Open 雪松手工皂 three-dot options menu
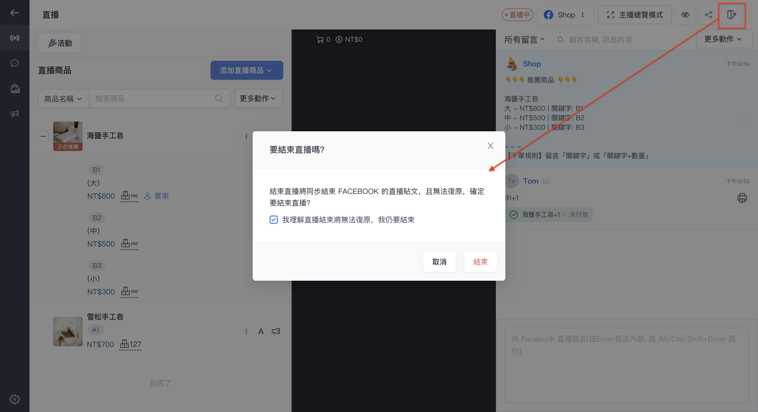The height and width of the screenshot is (412, 758). click(x=246, y=331)
